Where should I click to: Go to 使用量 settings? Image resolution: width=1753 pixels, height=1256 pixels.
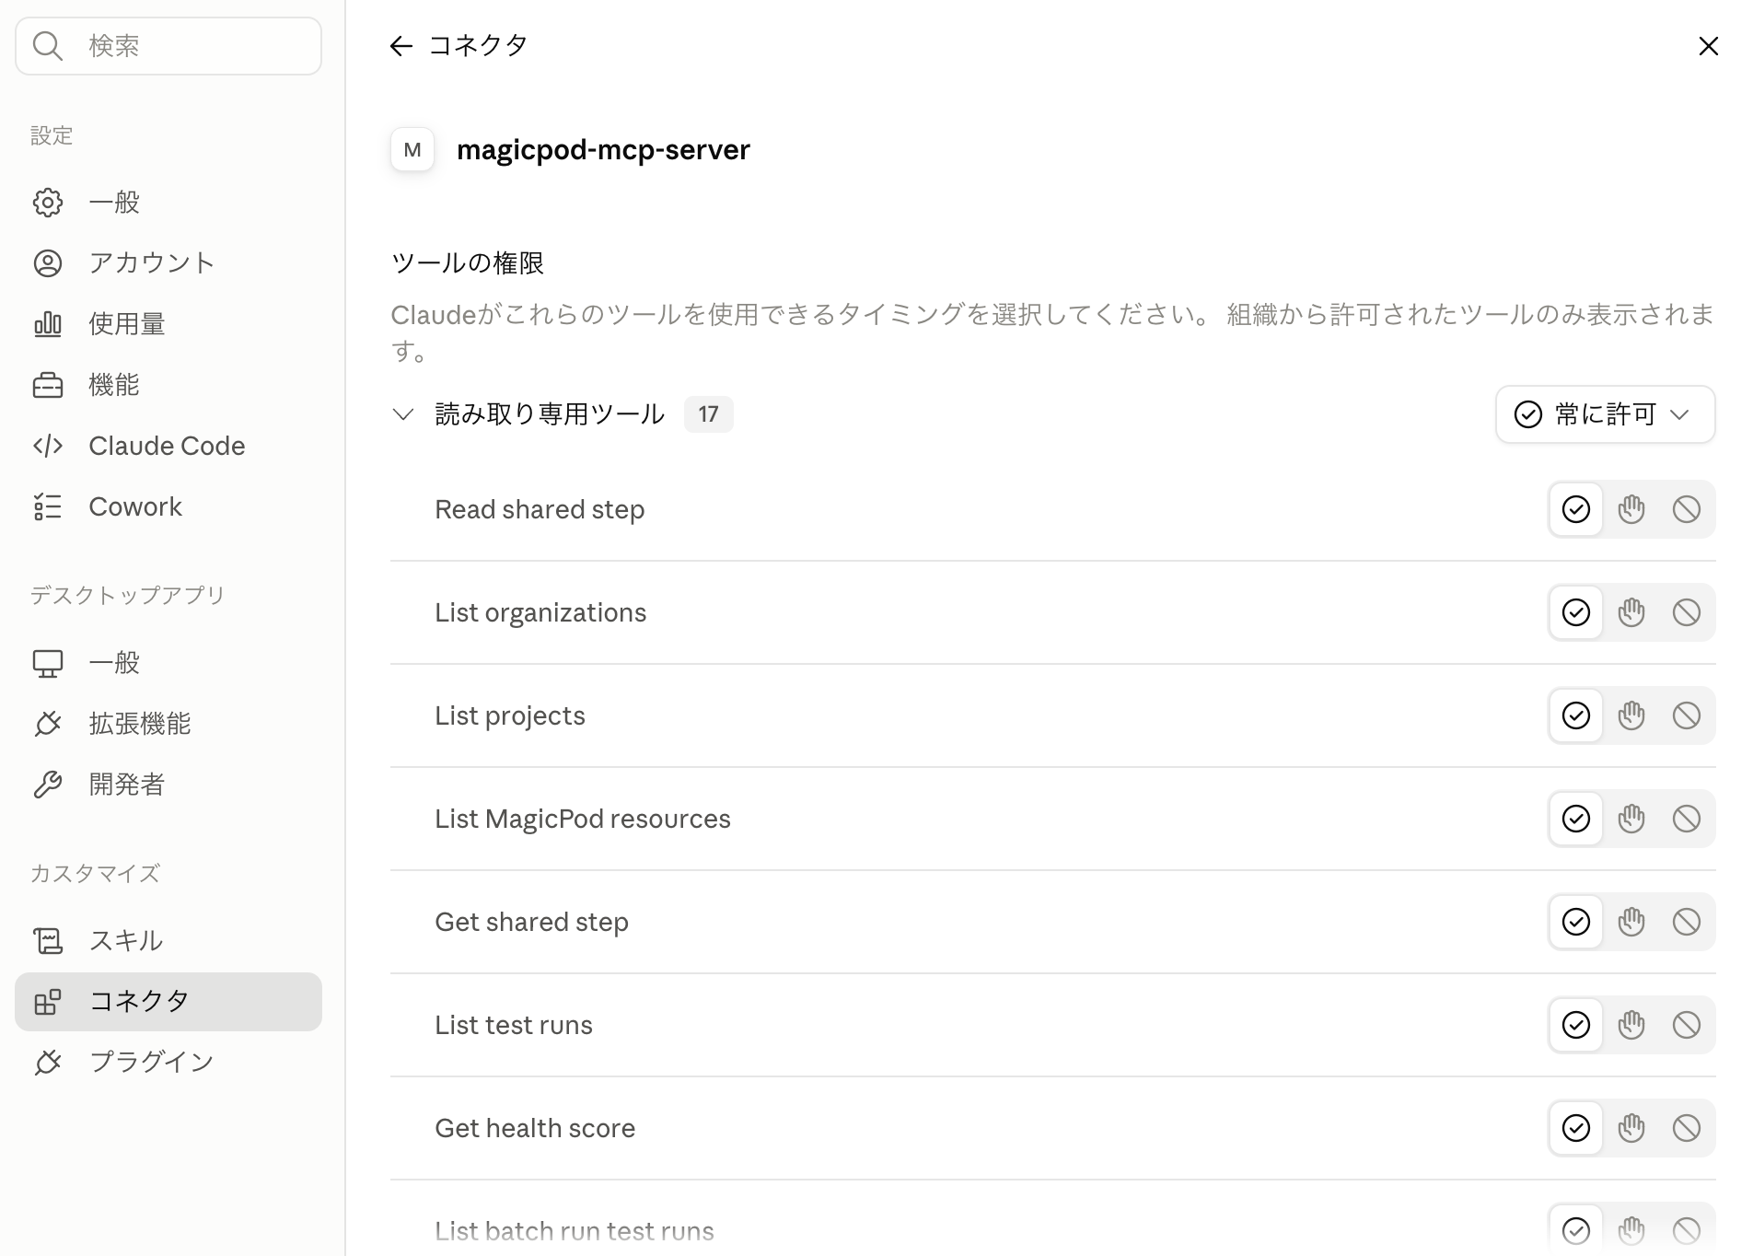point(168,324)
